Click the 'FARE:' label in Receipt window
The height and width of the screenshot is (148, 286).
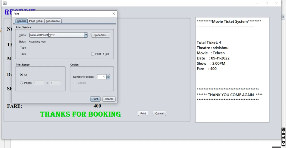(x=15, y=106)
